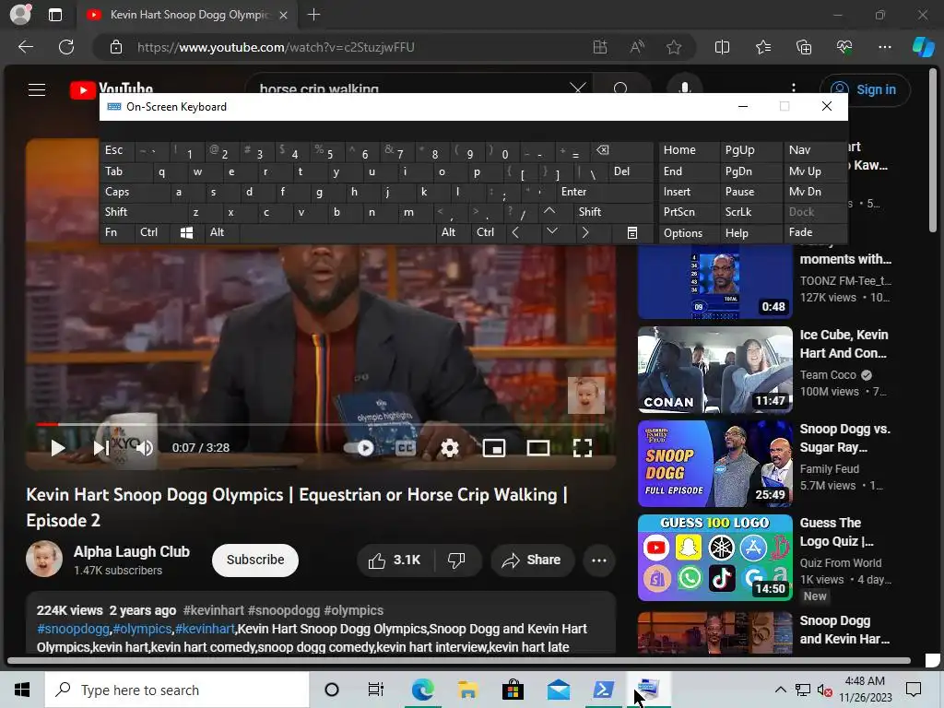Skip to the next video
This screenshot has width=944, height=708.
pyautogui.click(x=100, y=448)
